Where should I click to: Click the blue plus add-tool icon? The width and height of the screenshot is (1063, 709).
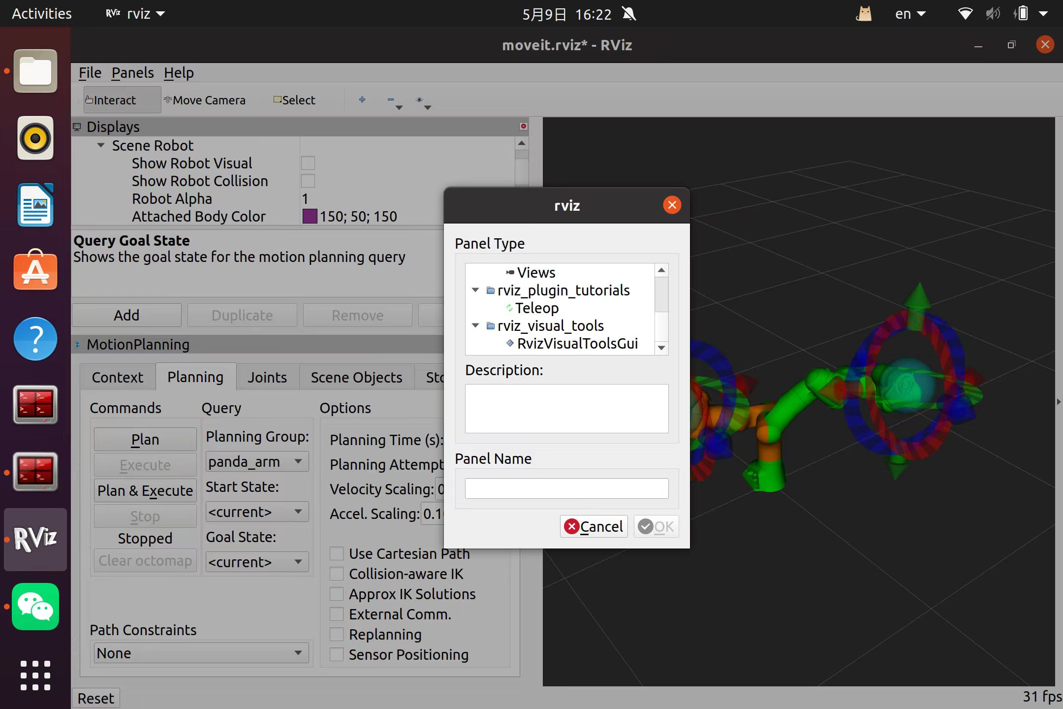(x=362, y=100)
